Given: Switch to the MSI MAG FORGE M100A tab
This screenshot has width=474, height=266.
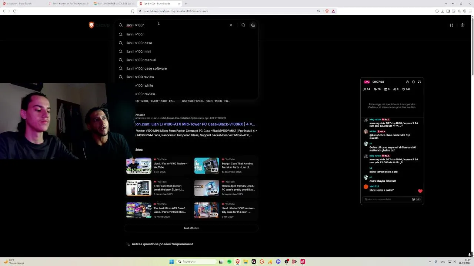Looking at the screenshot, I should [113, 4].
